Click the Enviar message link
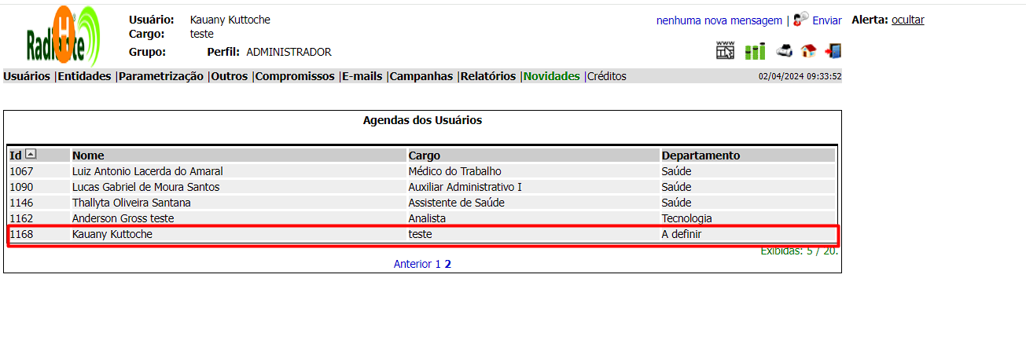This screenshot has height=344, width=1026. coord(827,20)
